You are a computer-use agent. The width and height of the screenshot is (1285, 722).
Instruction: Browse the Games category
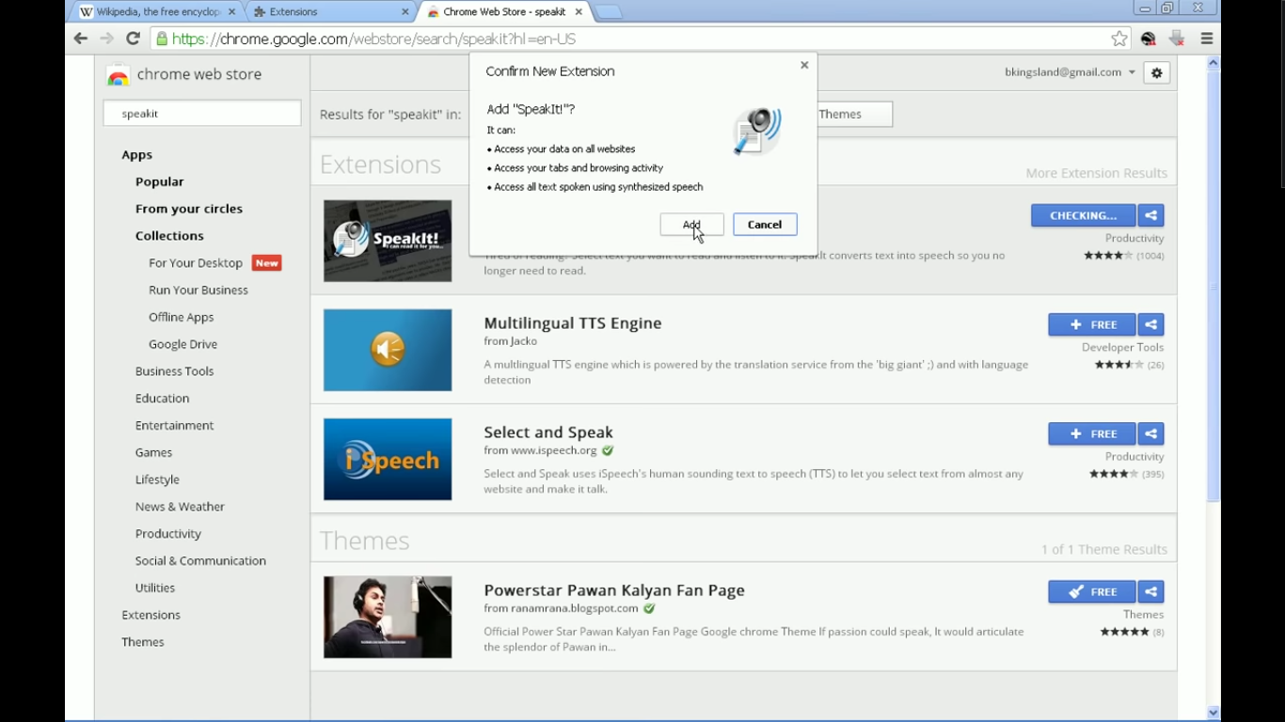pos(153,453)
